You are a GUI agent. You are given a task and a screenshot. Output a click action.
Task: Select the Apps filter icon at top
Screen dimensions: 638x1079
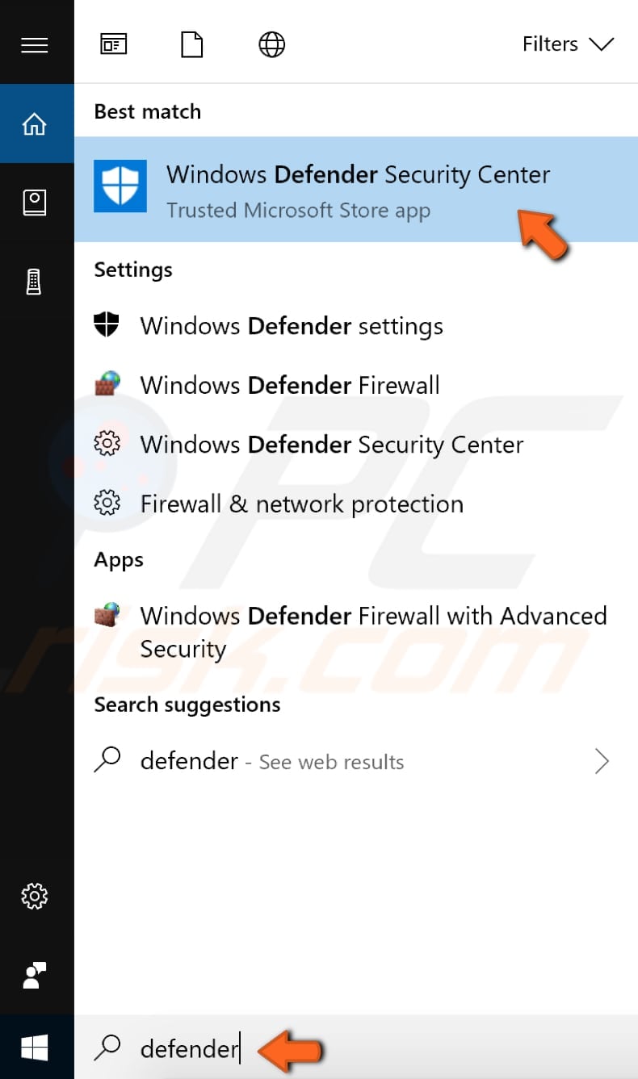[x=113, y=44]
